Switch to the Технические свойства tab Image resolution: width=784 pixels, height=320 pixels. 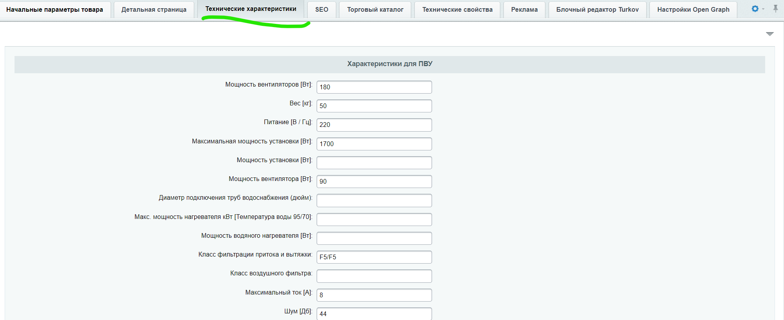pos(457,10)
